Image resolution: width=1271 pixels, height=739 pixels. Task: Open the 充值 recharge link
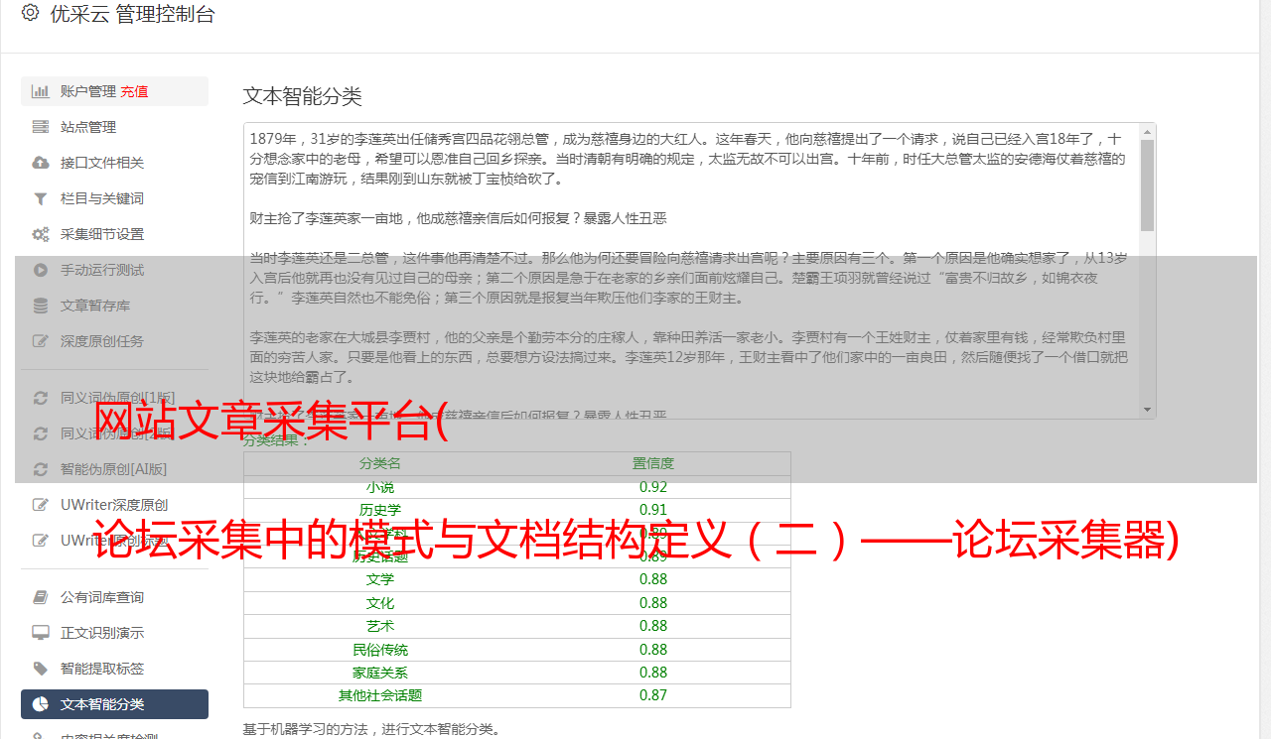[134, 91]
